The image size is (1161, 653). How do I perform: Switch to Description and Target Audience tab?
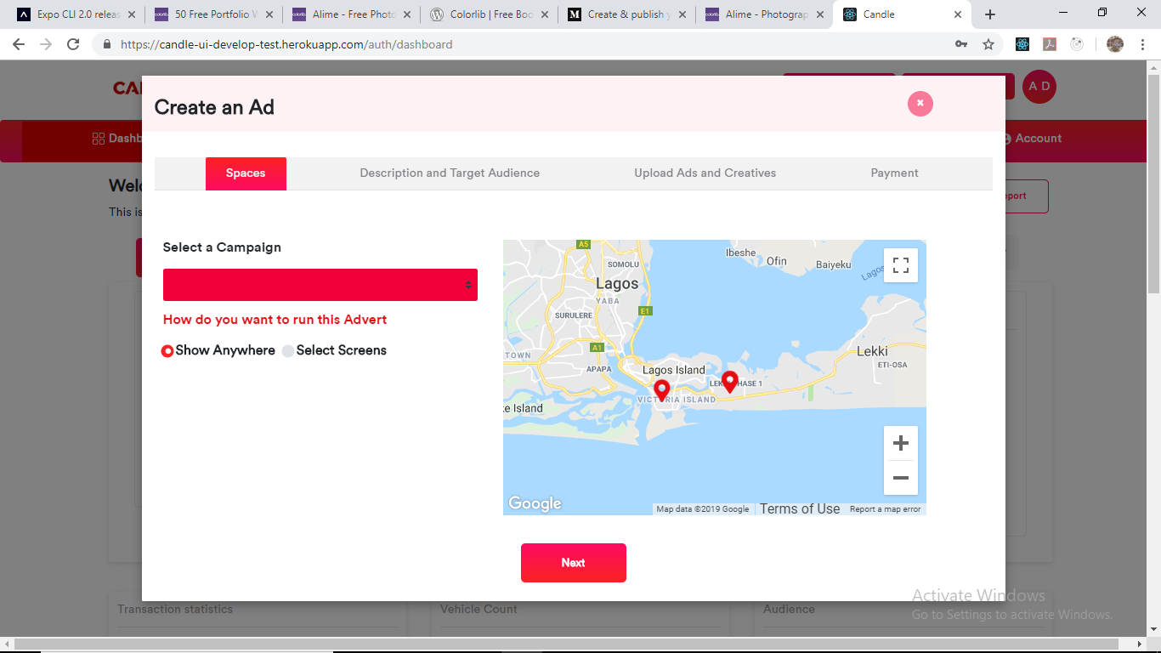(450, 173)
